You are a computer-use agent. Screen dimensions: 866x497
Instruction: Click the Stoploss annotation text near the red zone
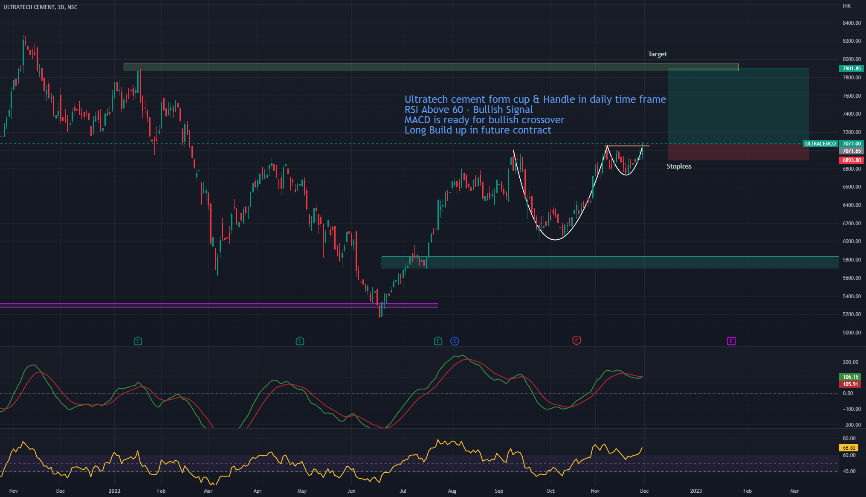(x=679, y=166)
